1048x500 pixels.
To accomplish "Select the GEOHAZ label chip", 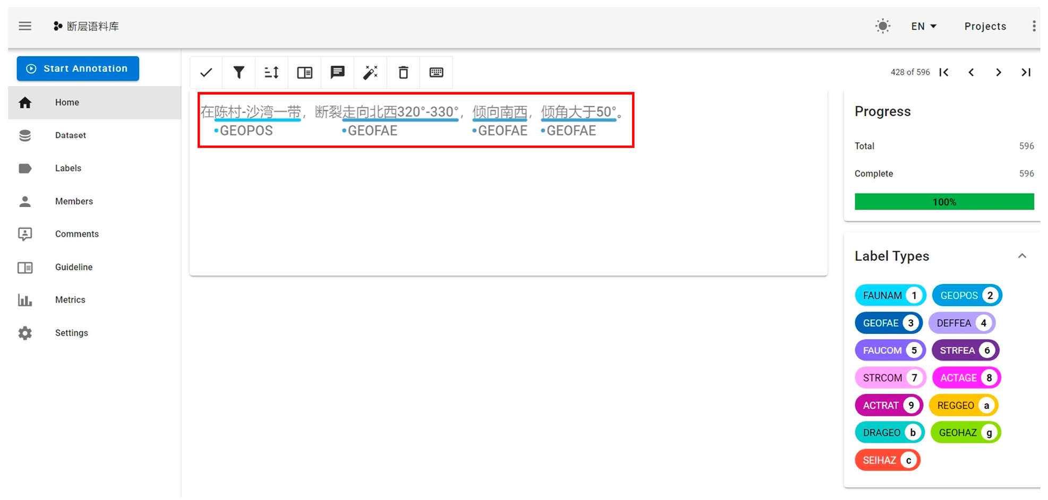I will coord(966,433).
